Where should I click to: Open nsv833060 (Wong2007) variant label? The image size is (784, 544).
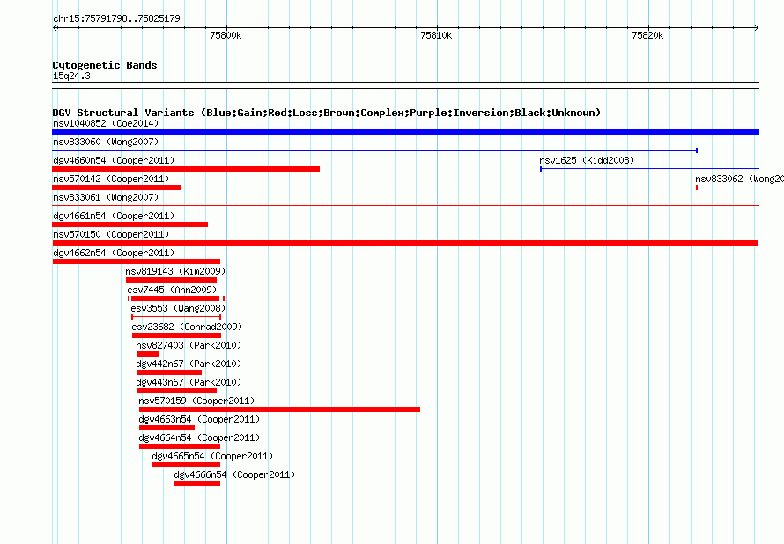click(x=106, y=142)
